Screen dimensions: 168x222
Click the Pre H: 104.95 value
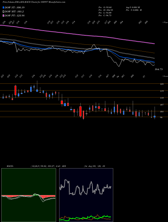(106, 10)
